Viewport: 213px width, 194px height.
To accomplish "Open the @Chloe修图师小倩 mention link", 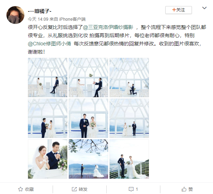I will click(49, 44).
